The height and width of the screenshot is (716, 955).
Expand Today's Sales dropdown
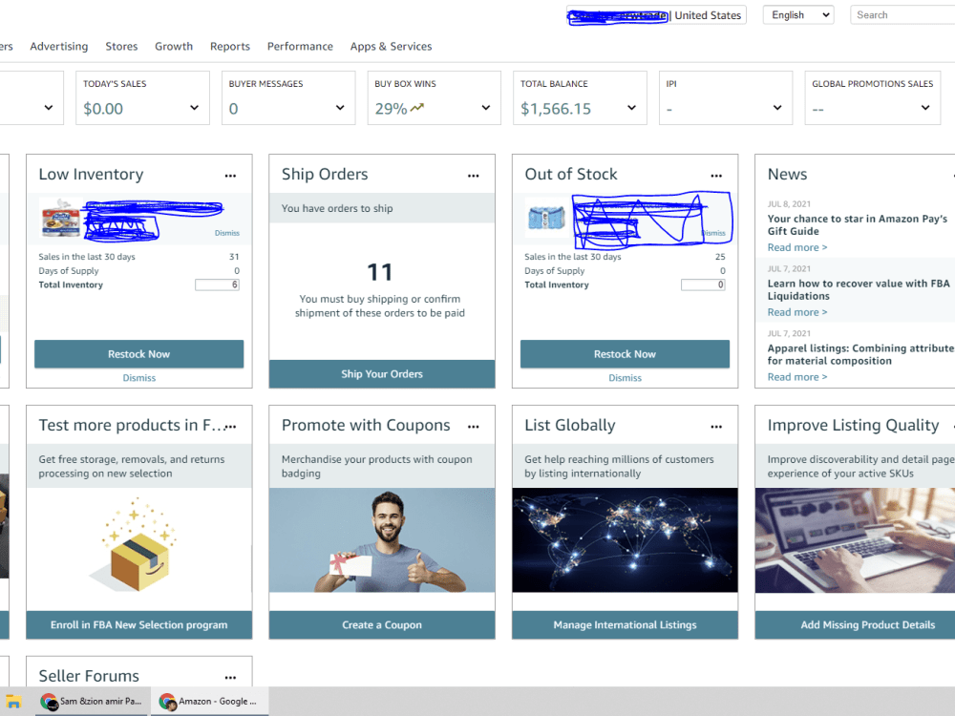[x=194, y=108]
